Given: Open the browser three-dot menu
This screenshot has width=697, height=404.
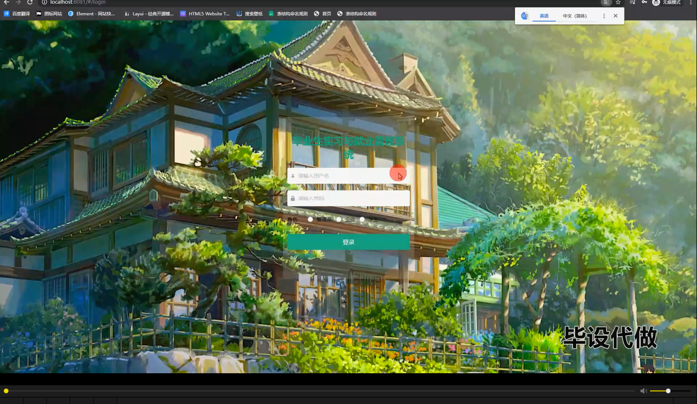Looking at the screenshot, I should pos(691,2).
